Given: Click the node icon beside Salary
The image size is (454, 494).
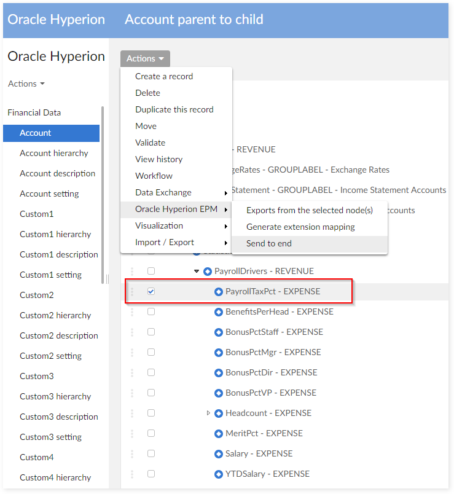Looking at the screenshot, I should point(218,453).
